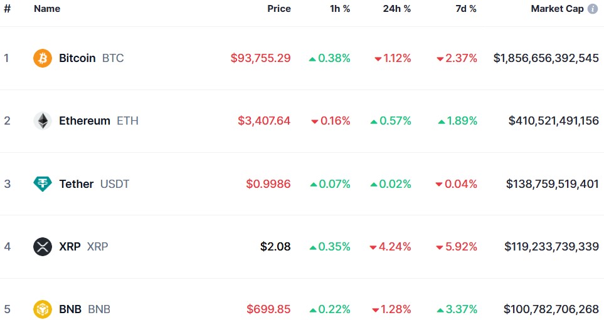Screen dimensions: 604x320
Task: Click the Ethereum logo icon
Action: (x=43, y=121)
